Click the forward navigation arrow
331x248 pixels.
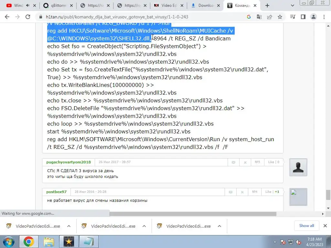[17, 17]
